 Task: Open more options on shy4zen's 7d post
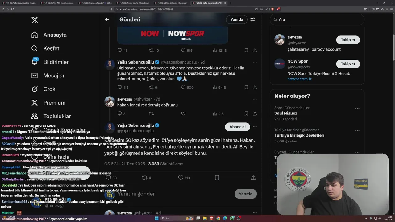pos(255,99)
